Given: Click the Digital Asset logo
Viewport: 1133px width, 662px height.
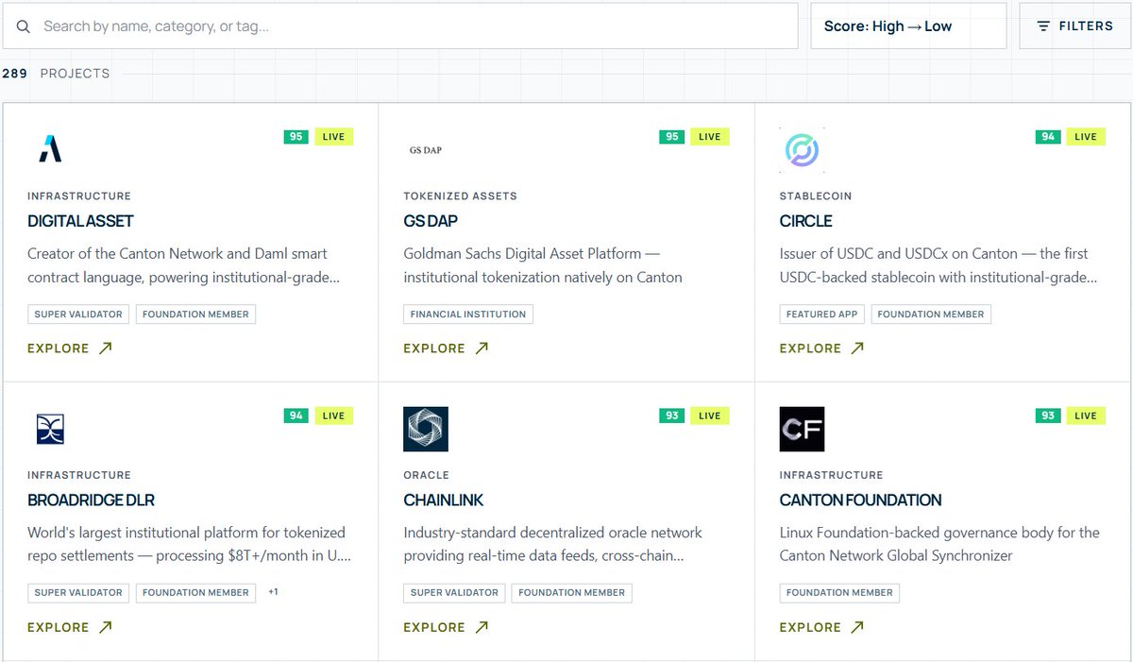Looking at the screenshot, I should click(x=50, y=149).
